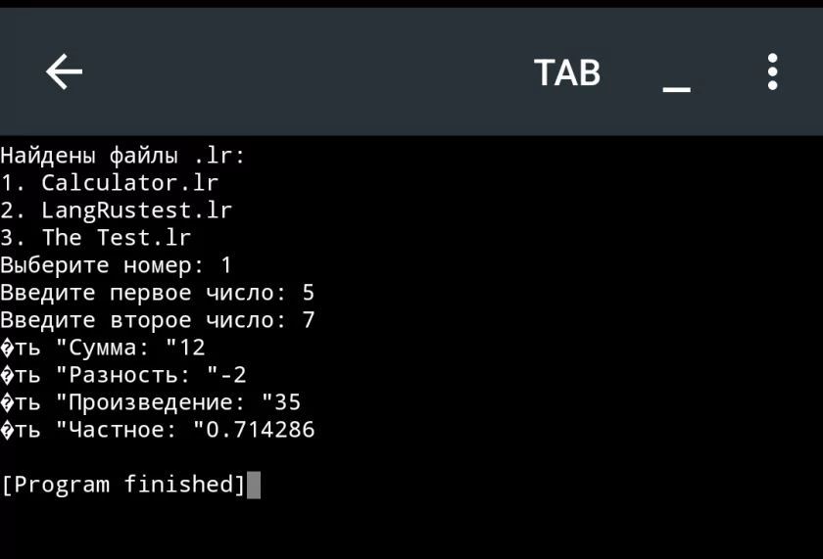Tap the back arrow icon
Image resolution: width=823 pixels, height=559 pixels.
pyautogui.click(x=64, y=72)
